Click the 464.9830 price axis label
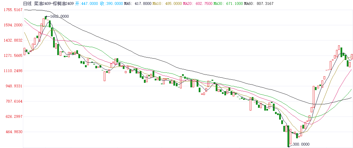 14,132
